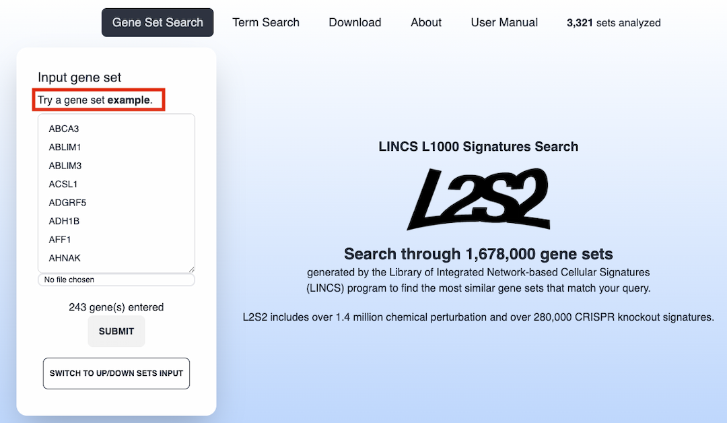Click the AFF1 gene entry

click(x=60, y=239)
